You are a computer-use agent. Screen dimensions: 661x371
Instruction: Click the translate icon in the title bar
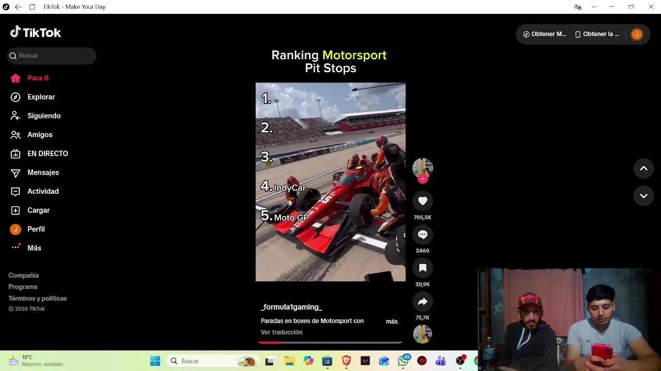click(x=577, y=7)
